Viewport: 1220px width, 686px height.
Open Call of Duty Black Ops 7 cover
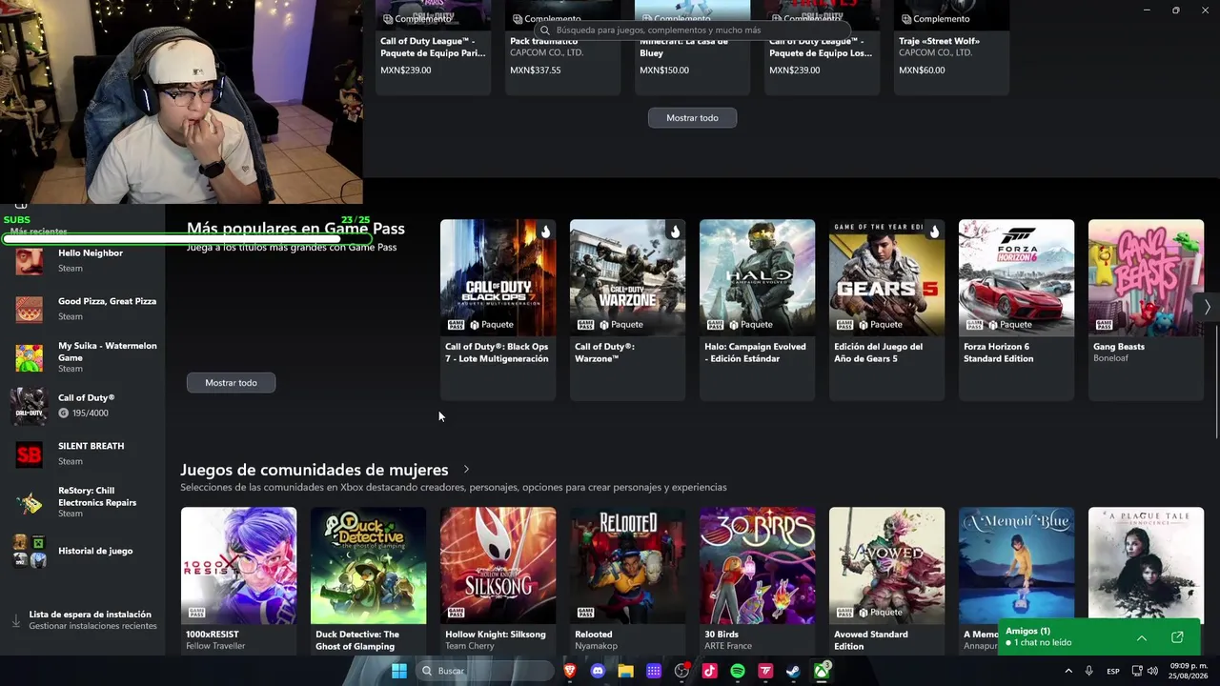(498, 277)
